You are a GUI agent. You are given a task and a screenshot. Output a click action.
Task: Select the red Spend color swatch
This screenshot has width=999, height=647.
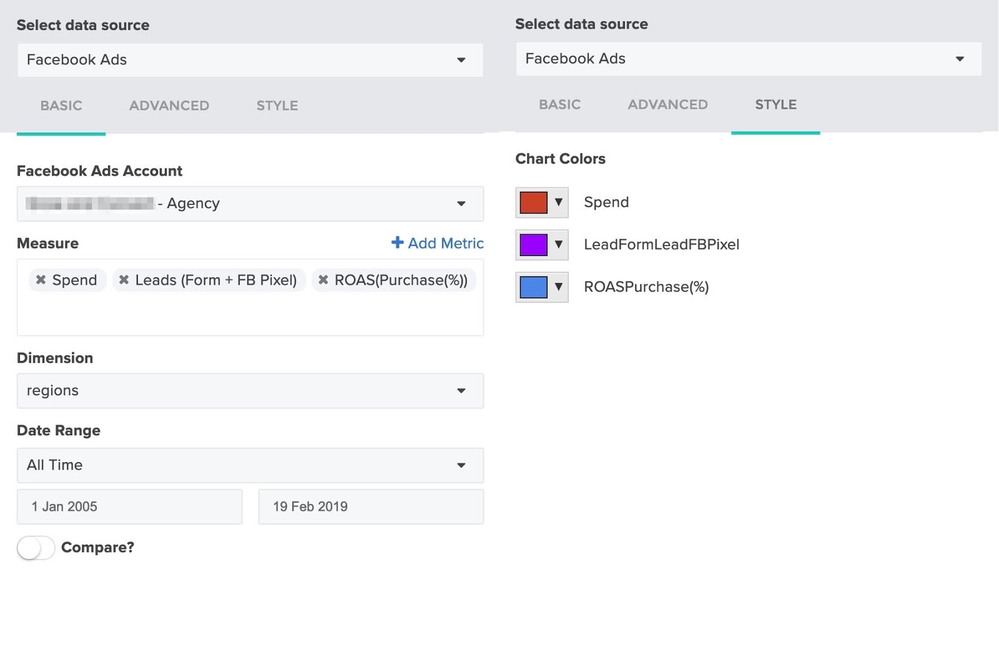(x=535, y=202)
